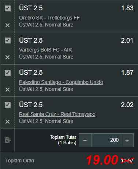This screenshot has height=169, width=138.
Task: Click the Toplam Tutar amount field showing 200
Action: (x=106, y=140)
